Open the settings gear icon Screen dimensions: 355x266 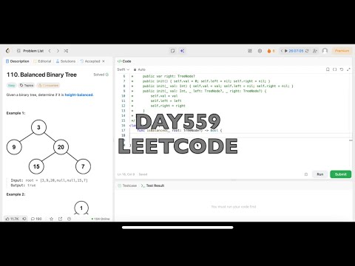(260, 51)
